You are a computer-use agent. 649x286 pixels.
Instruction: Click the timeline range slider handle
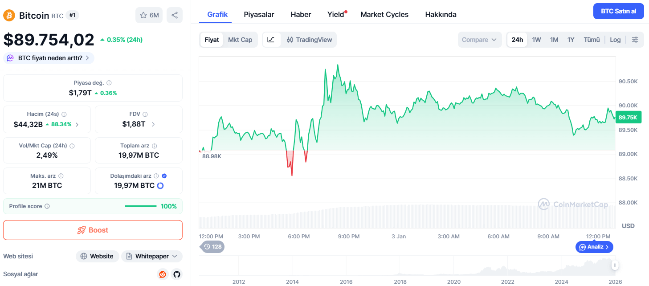click(615, 266)
